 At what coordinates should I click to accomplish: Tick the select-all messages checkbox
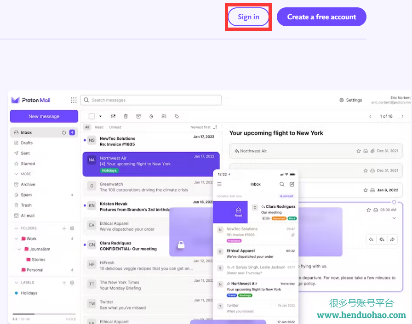pos(92,116)
